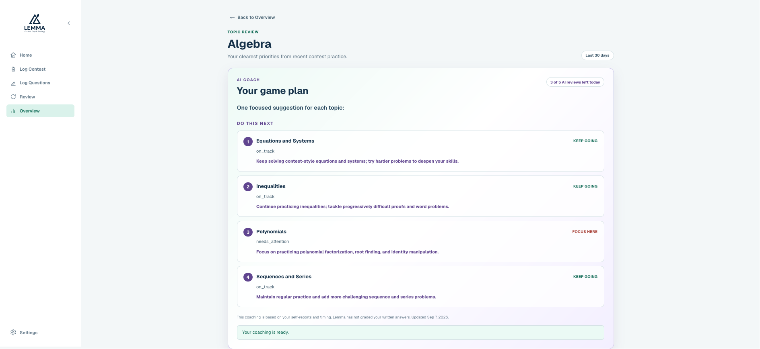The image size is (760, 349).
Task: Click the number 2 step badge
Action: click(x=248, y=187)
